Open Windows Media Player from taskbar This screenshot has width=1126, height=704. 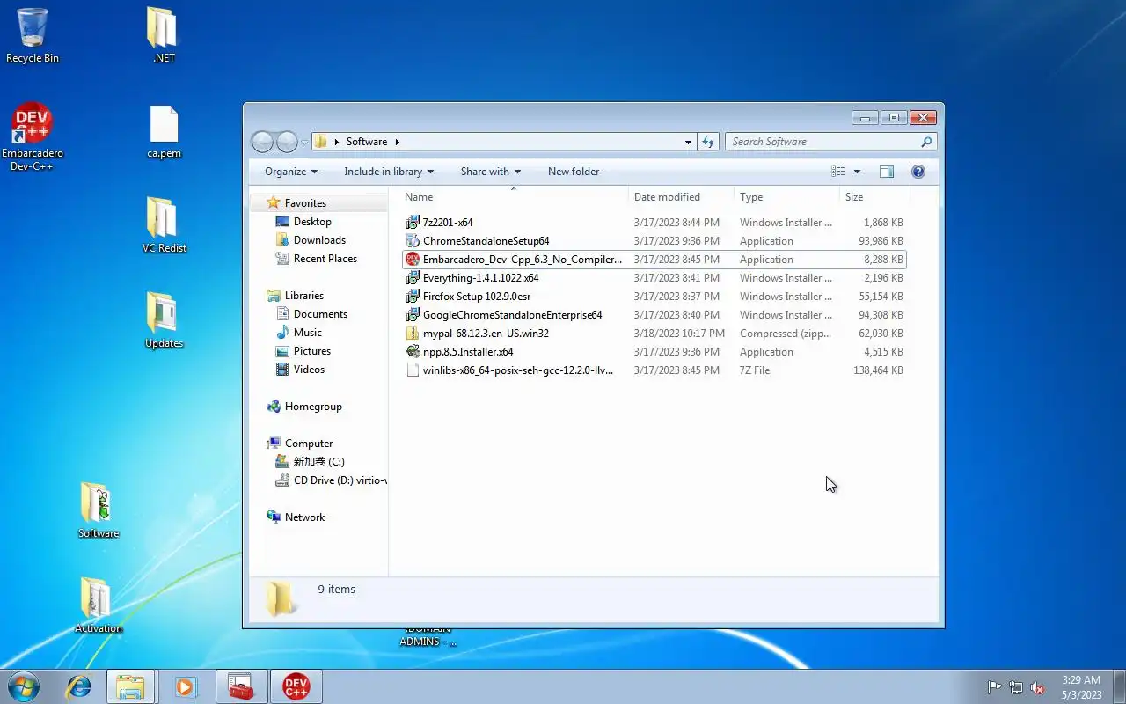pyautogui.click(x=186, y=686)
